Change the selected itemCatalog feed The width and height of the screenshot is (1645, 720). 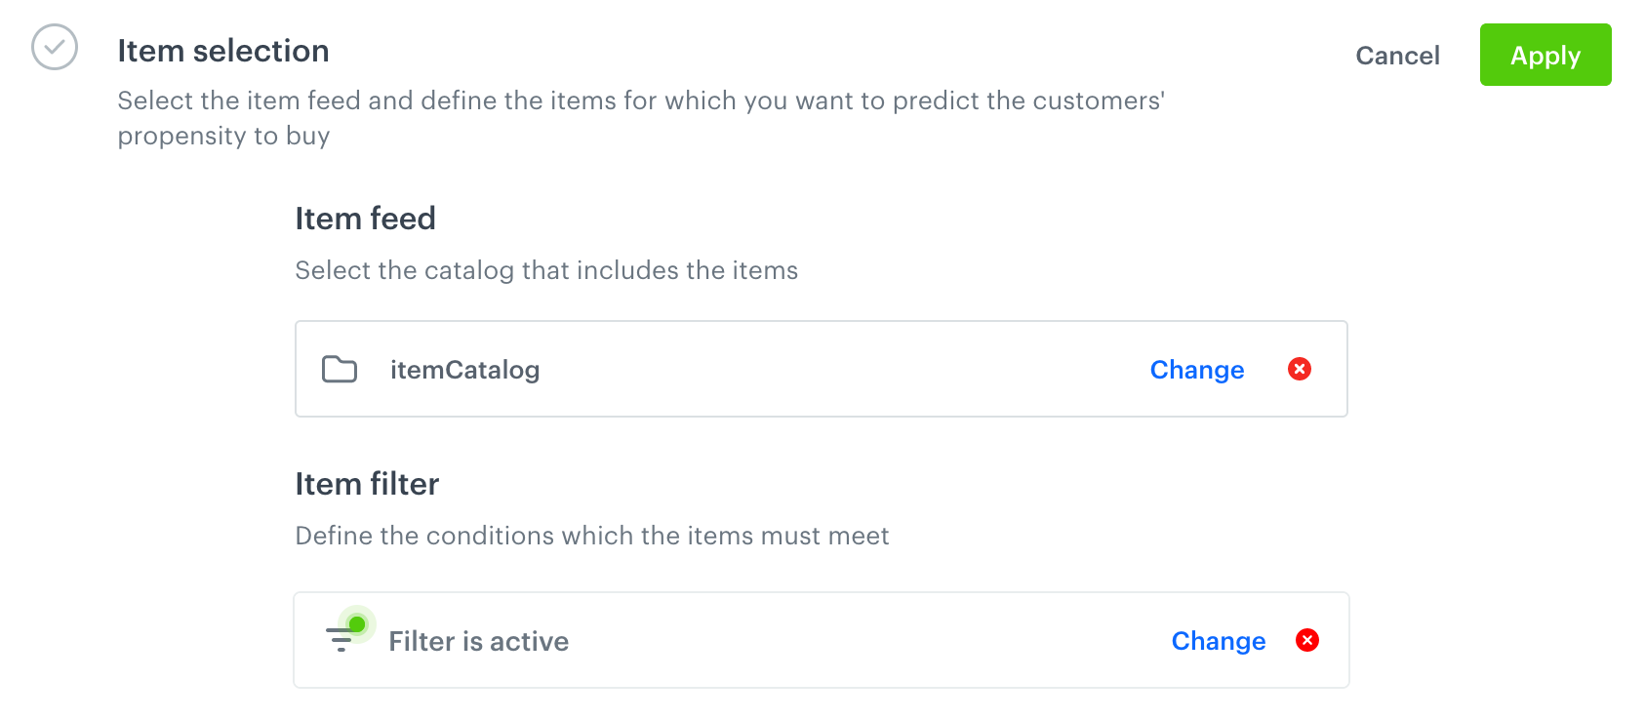pyautogui.click(x=1197, y=370)
